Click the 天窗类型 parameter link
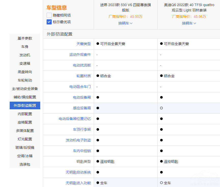 [x=84, y=44]
